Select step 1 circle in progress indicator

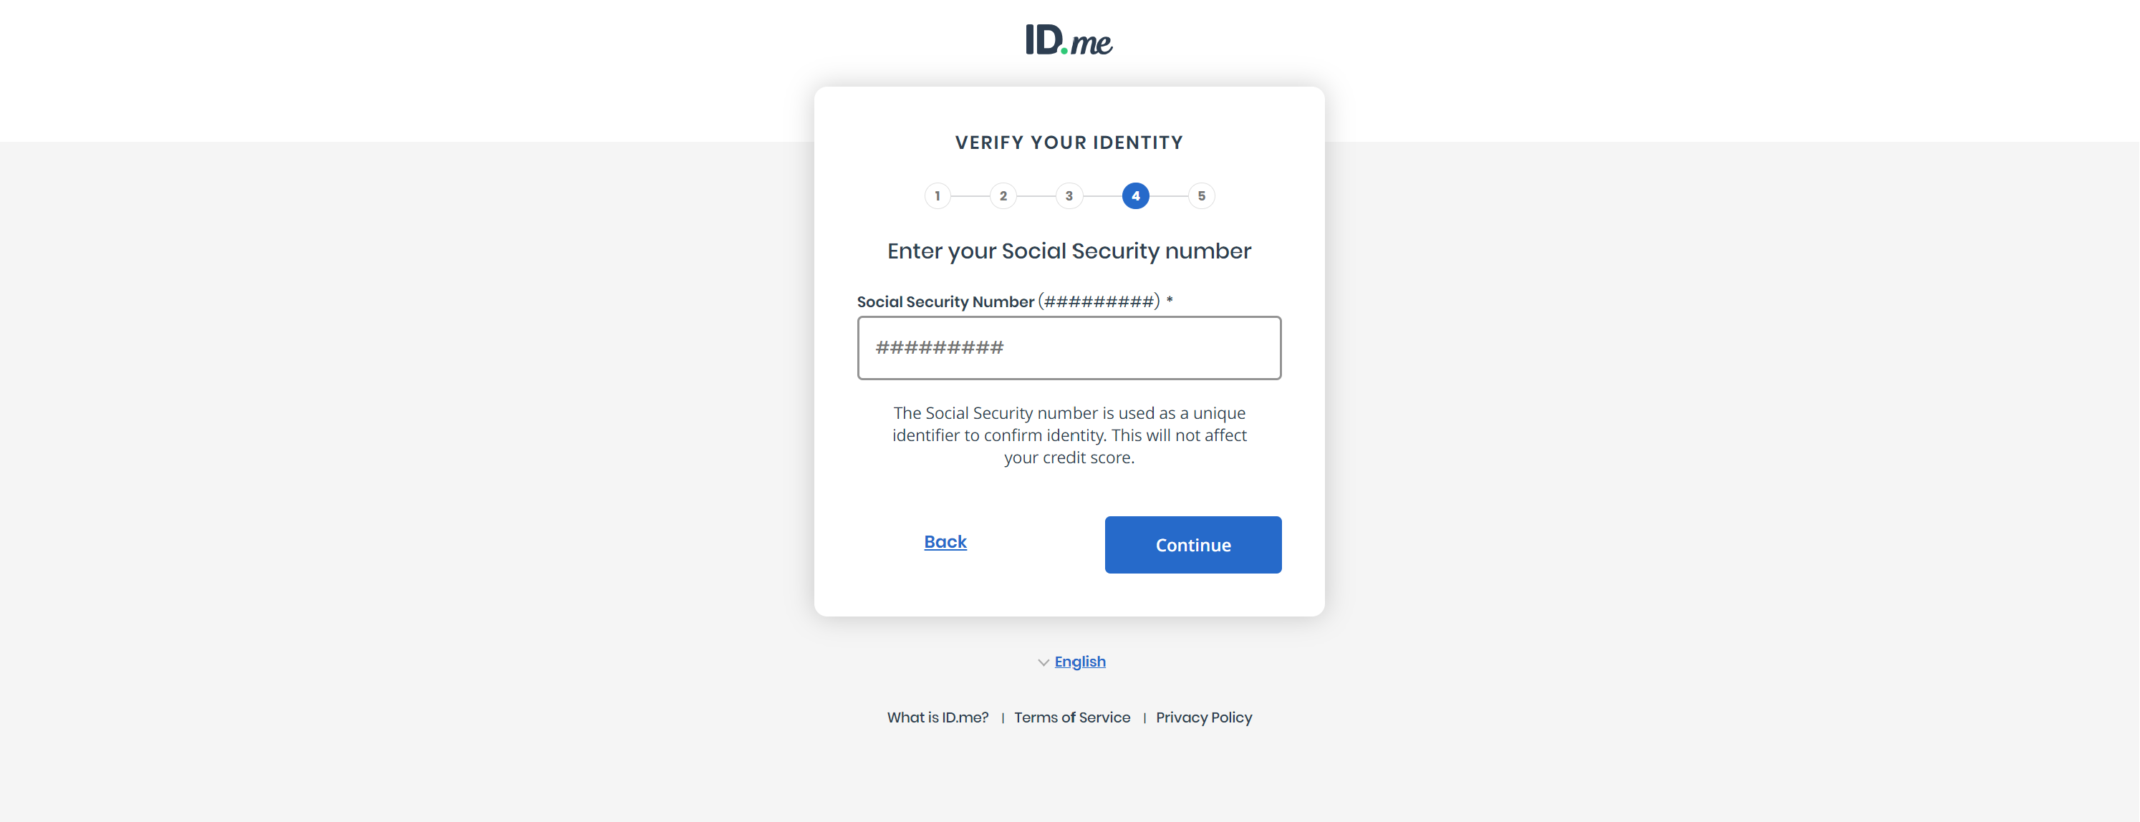[937, 196]
